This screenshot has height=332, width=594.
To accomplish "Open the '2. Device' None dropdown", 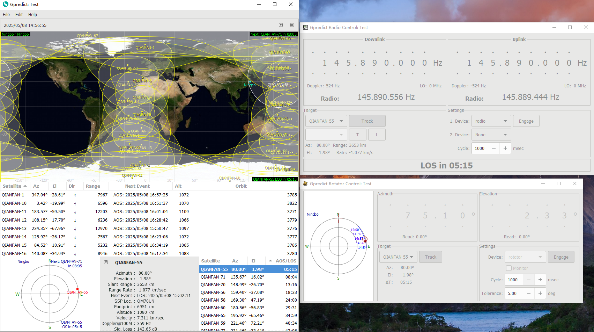I will tap(491, 135).
